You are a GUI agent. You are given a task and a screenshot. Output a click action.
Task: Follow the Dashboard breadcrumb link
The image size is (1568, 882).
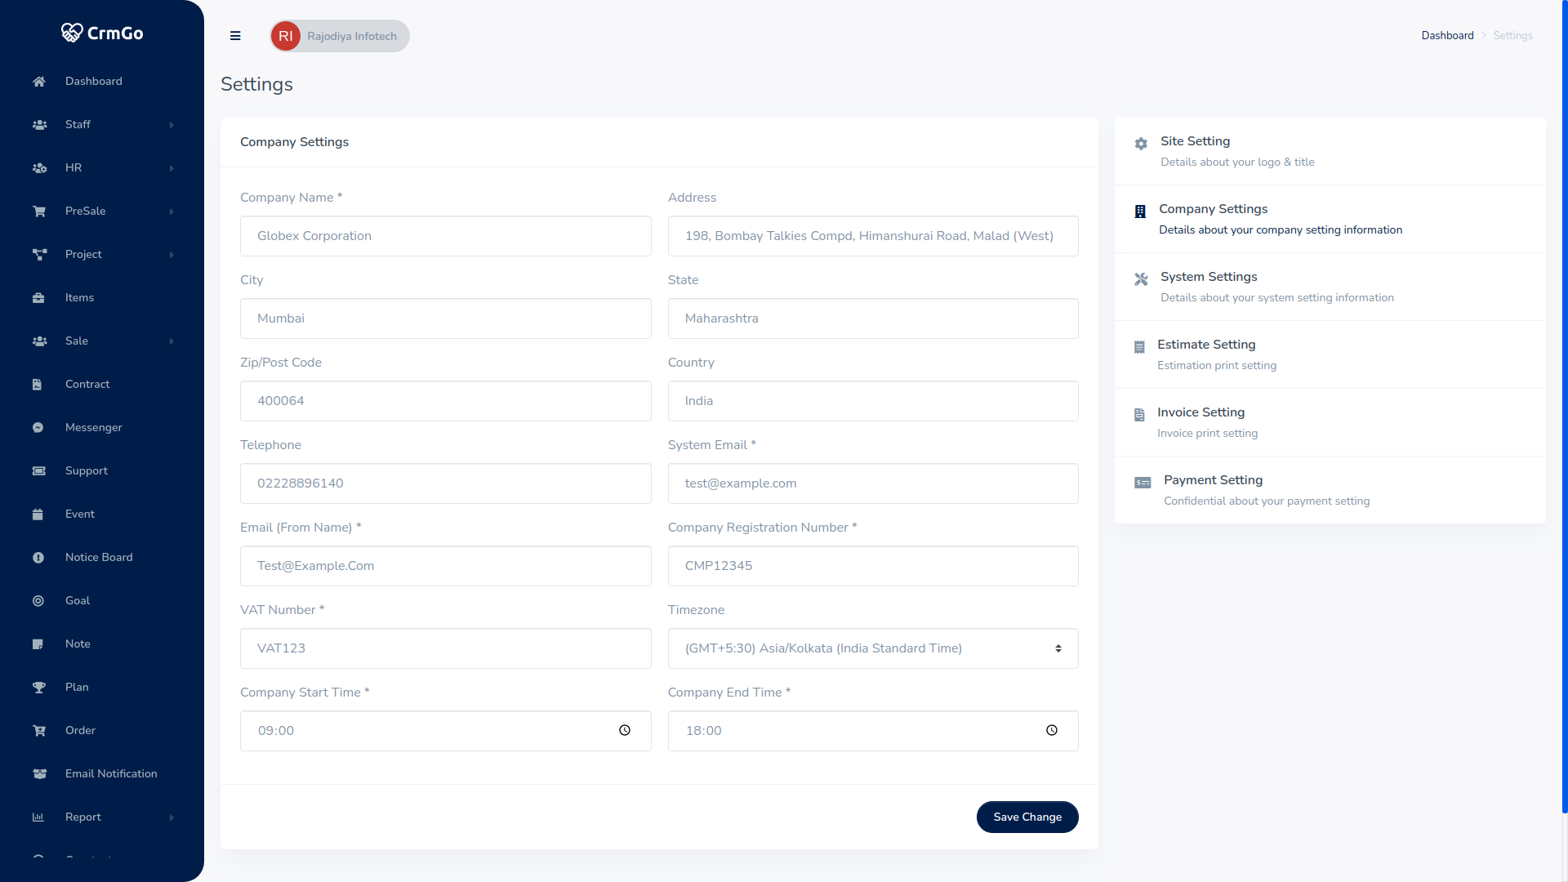coord(1447,35)
